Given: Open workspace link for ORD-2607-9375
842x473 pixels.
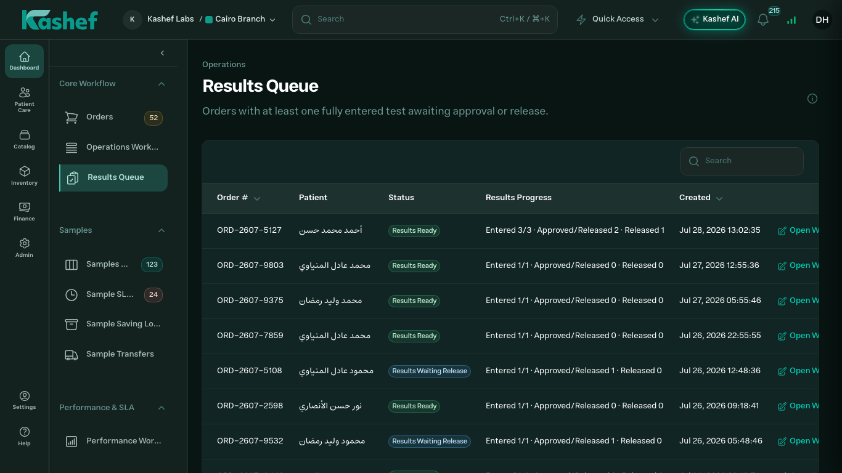Looking at the screenshot, I should click(x=799, y=301).
